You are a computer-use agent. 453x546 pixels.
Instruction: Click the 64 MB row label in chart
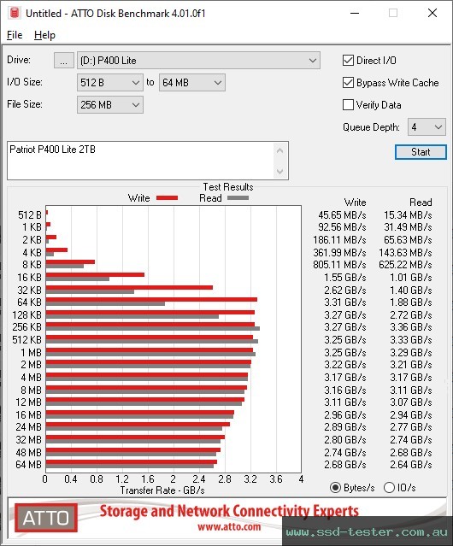coord(28,465)
